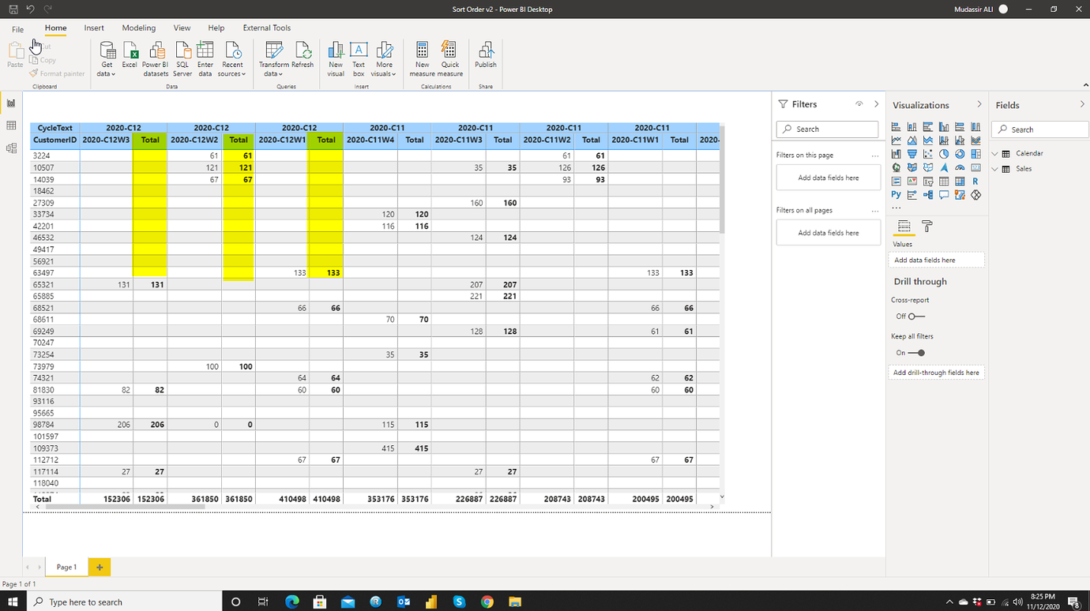Add an R script visual
The image size is (1090, 611).
coord(975,181)
